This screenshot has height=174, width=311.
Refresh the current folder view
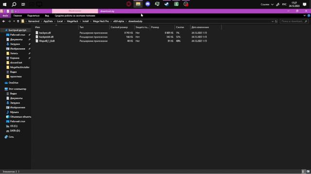tap(276, 21)
